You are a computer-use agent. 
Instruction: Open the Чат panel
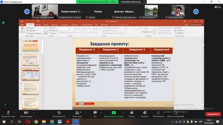(x=95, y=114)
